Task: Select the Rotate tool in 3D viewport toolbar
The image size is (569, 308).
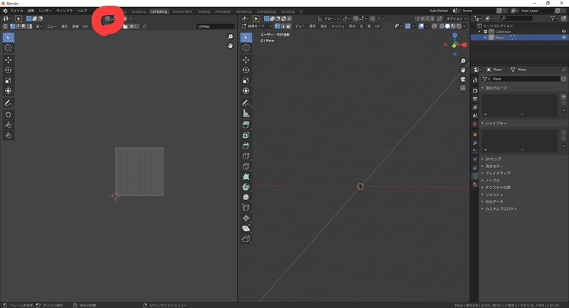Action: (x=246, y=70)
